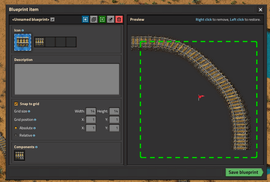270x182 pixels.
Task: Close the Blueprint item window
Action: (x=260, y=10)
